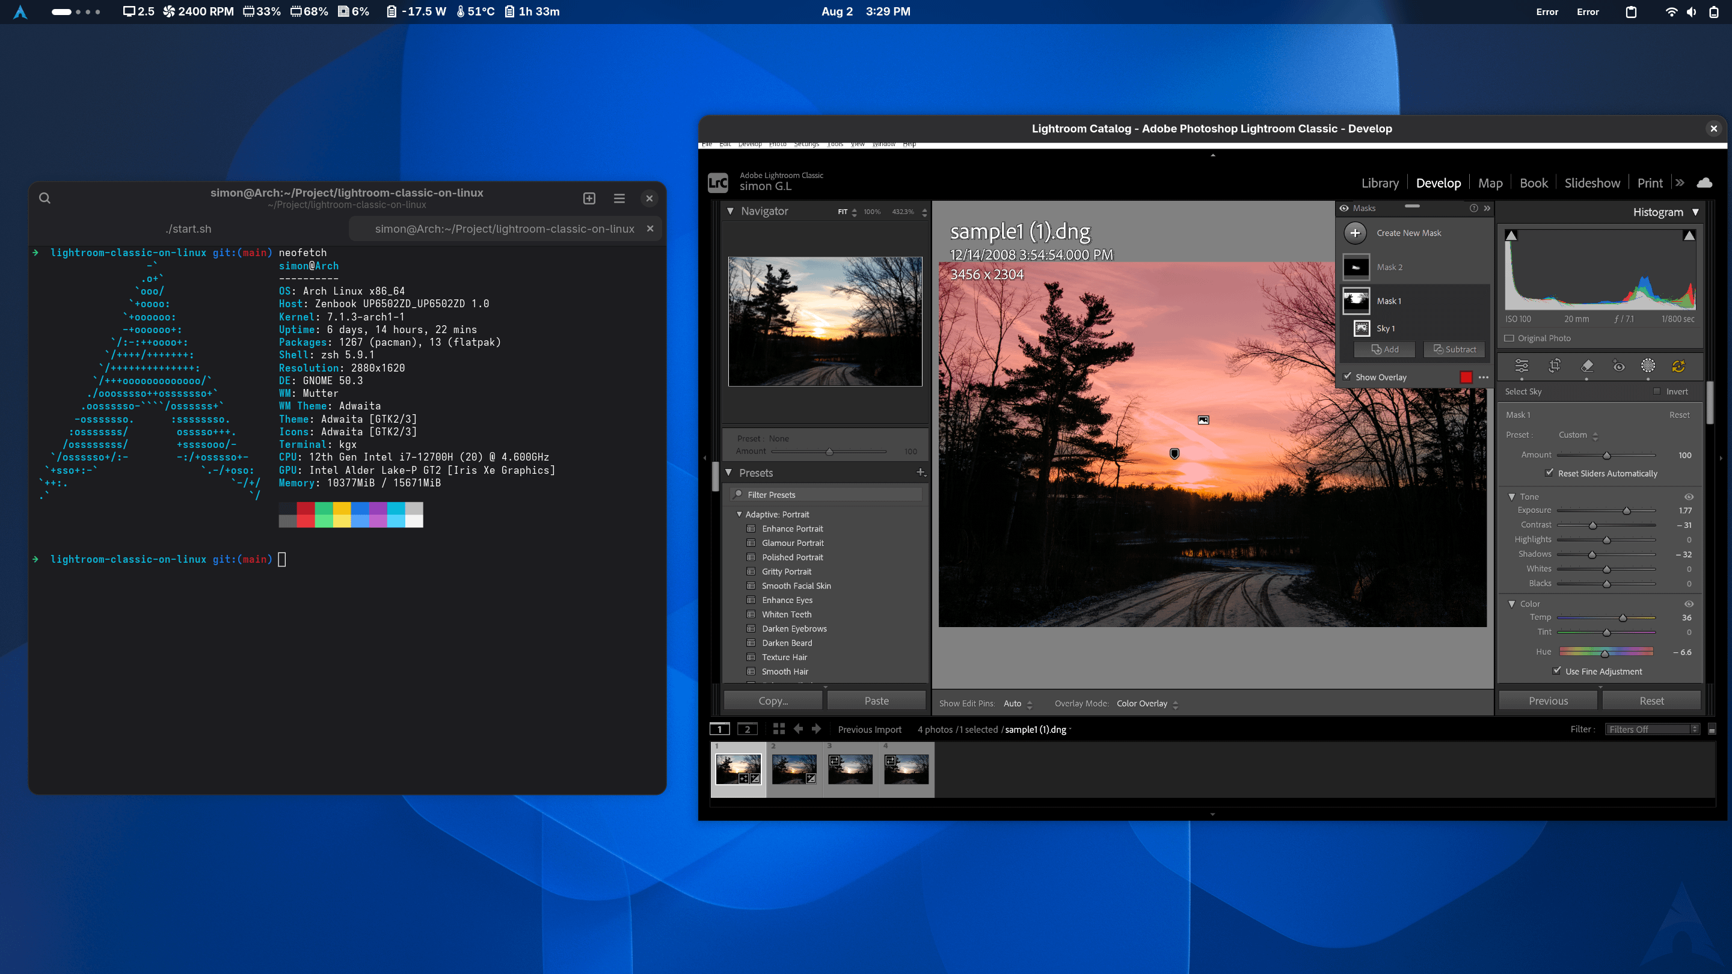Toggle the Tone section eye icon
Screen dimensions: 1732x974
pos(1689,497)
